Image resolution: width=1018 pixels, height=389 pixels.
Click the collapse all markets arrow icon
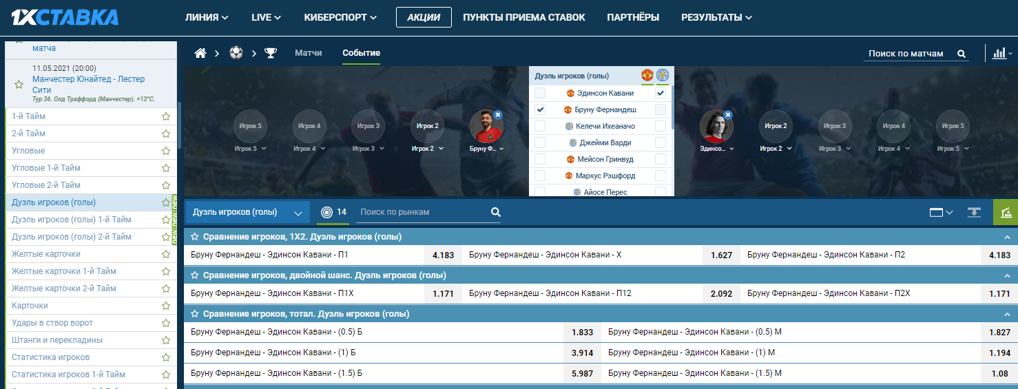pos(974,213)
